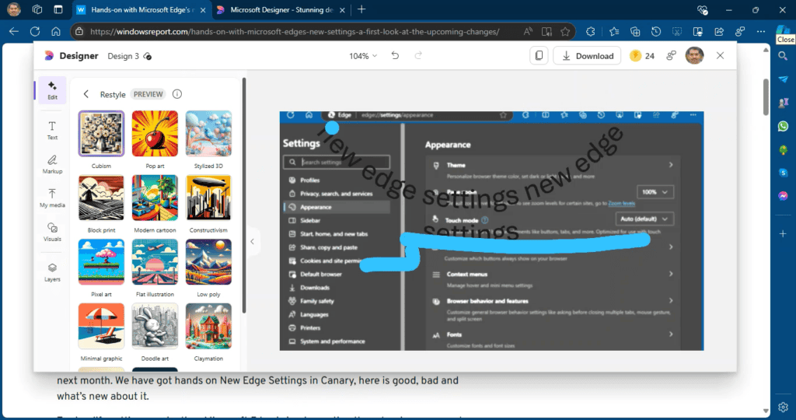Click the Designer logo title
This screenshot has height=420, width=796.
(71, 56)
